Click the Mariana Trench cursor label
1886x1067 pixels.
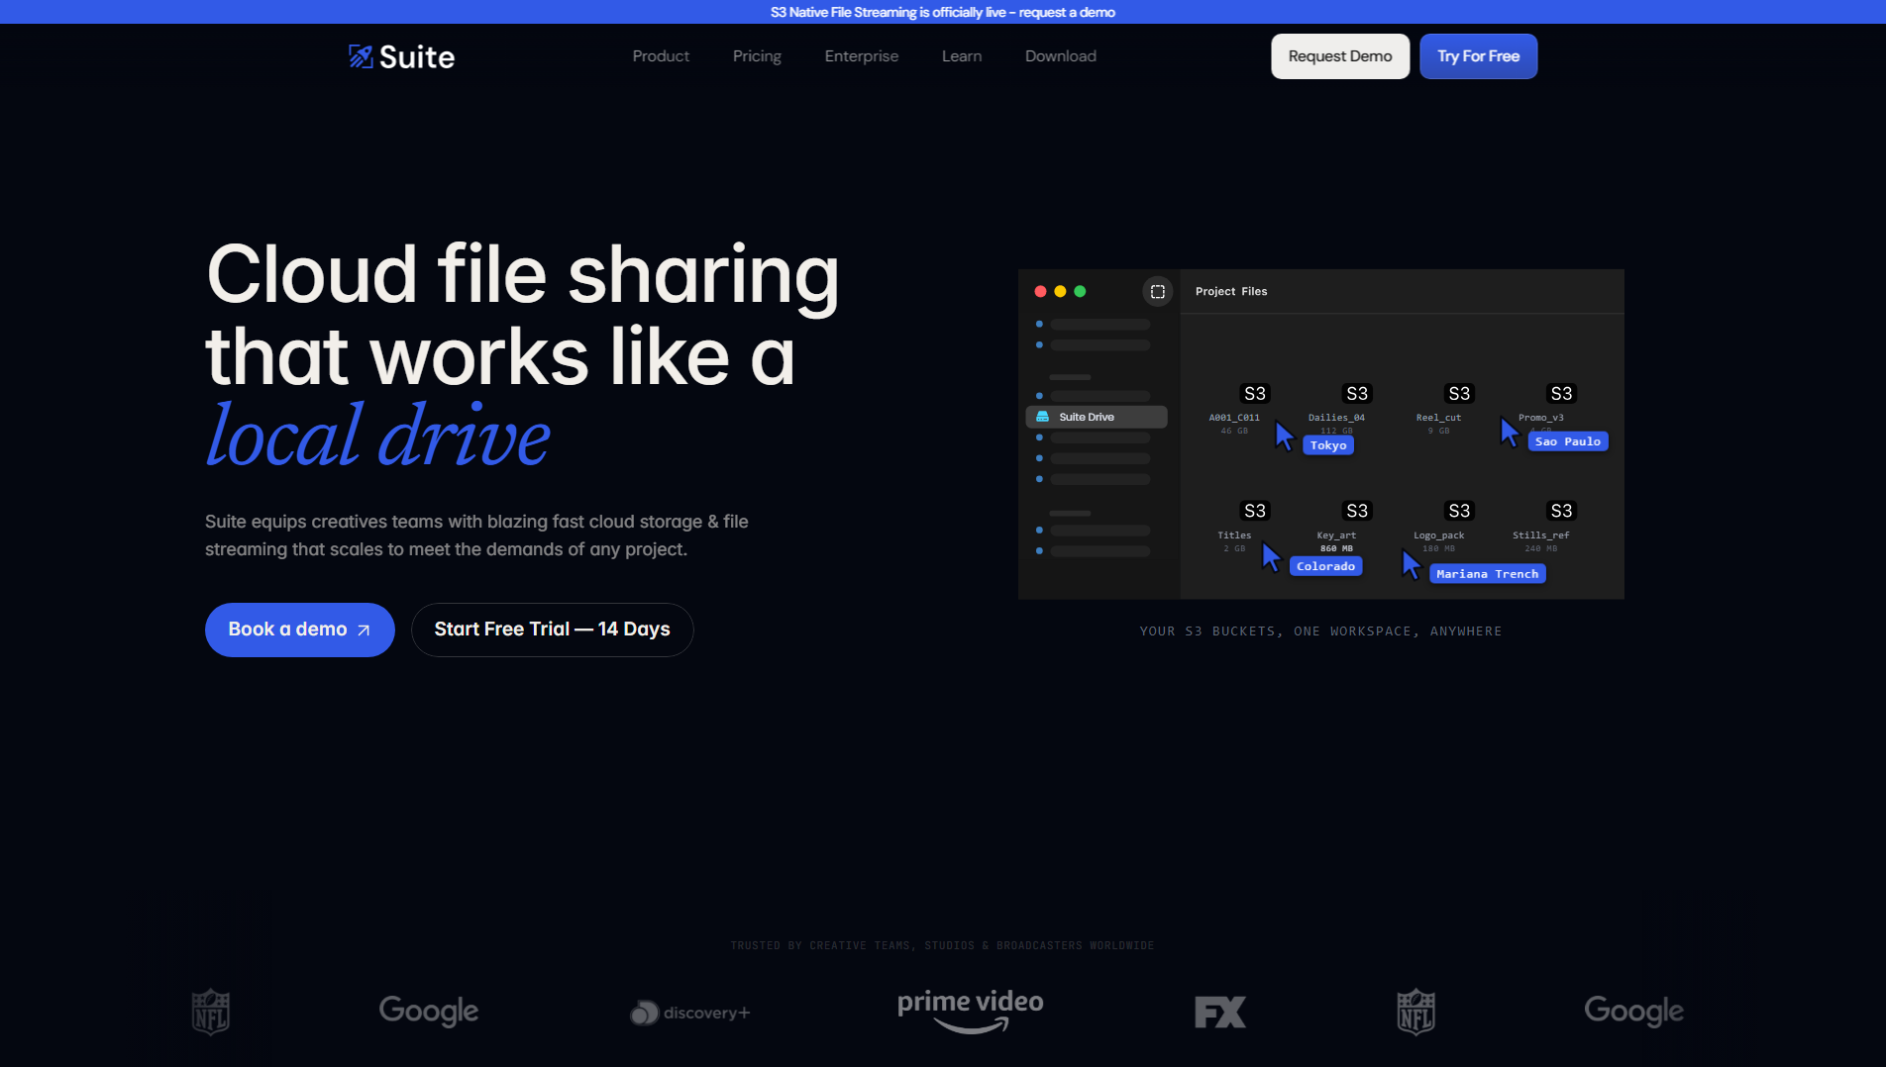pos(1487,574)
